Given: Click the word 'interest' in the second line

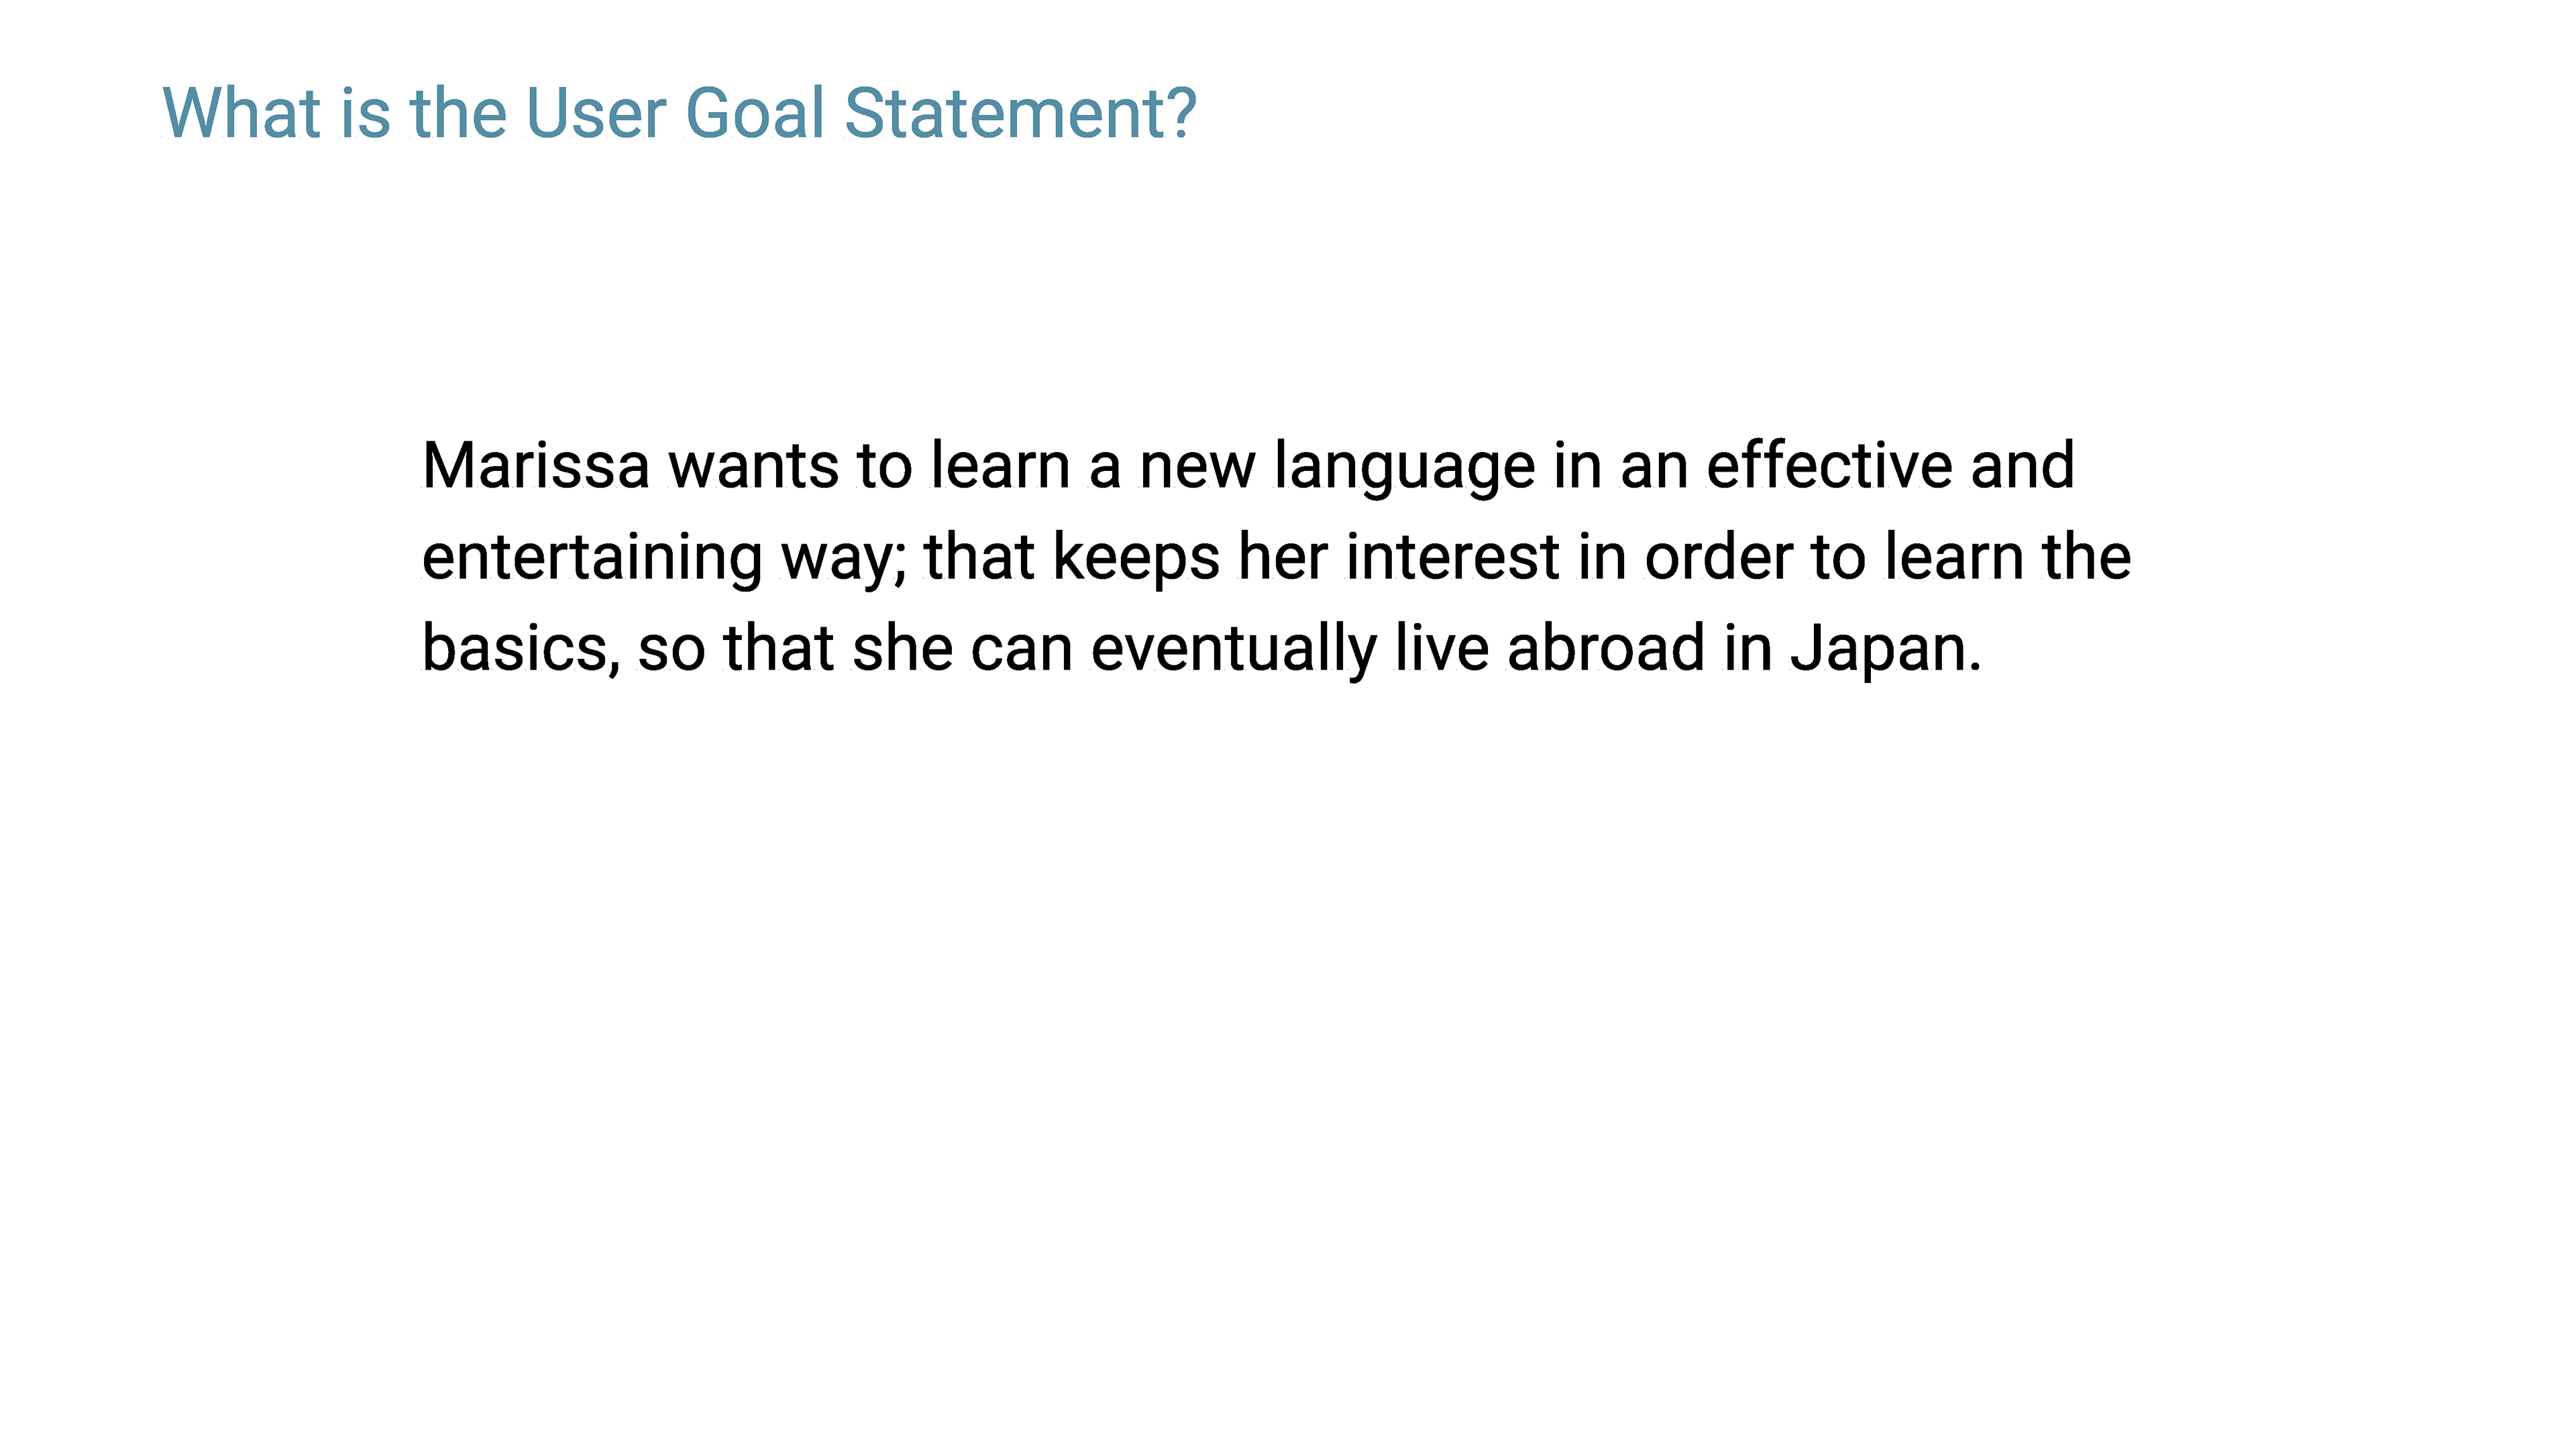Looking at the screenshot, I should click(1452, 557).
